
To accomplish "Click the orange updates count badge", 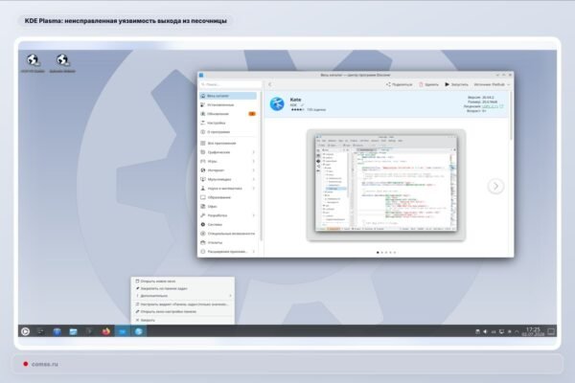I will [252, 114].
